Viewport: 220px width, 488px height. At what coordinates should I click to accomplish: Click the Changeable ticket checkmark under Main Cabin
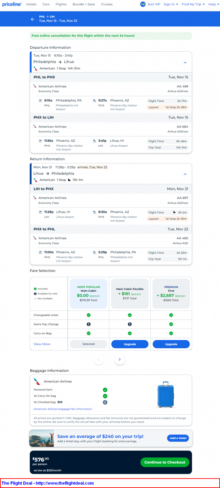point(89,315)
